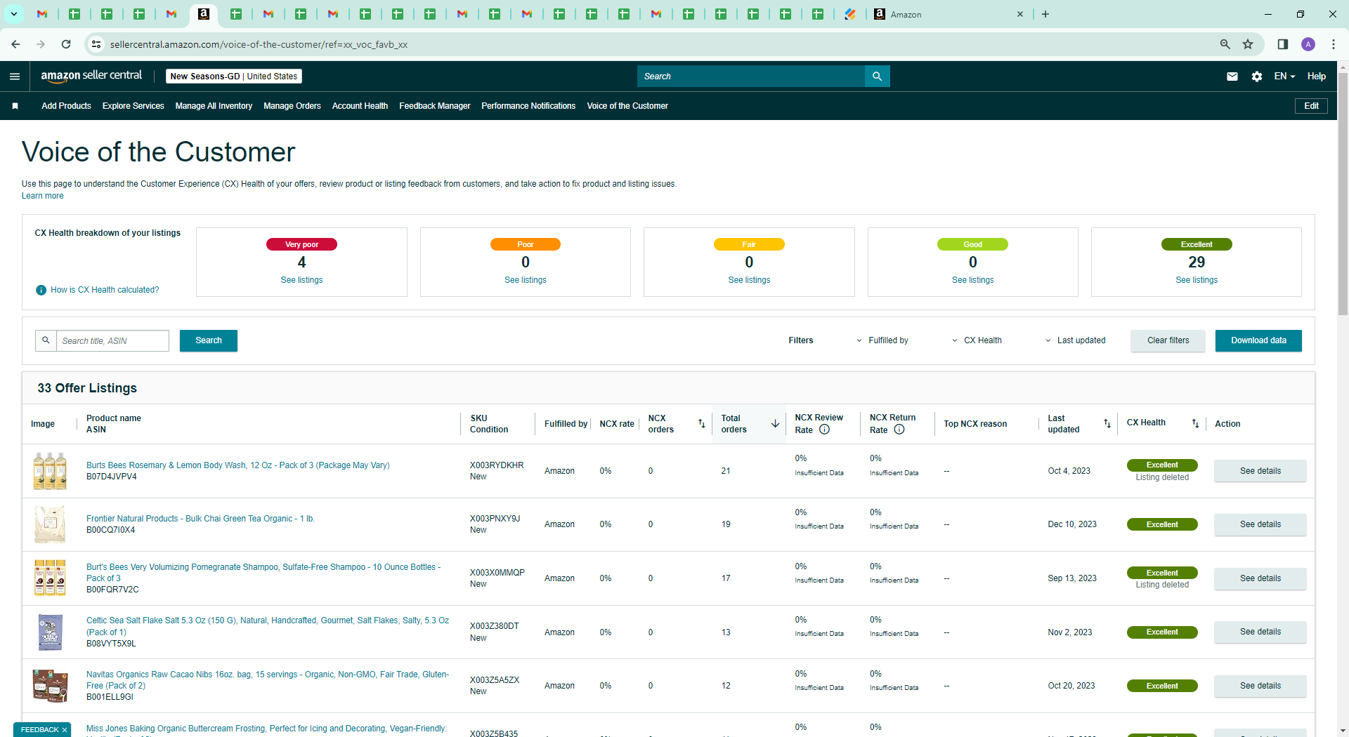This screenshot has height=737, width=1349.
Task: Open the Add Products menu item
Action: (66, 106)
